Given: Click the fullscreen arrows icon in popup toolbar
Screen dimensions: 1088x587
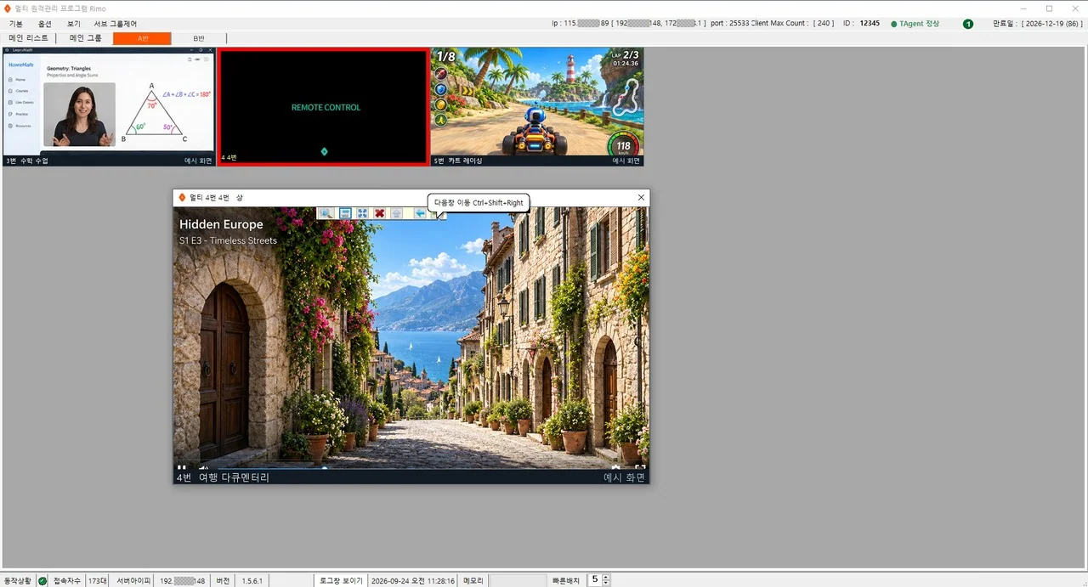Looking at the screenshot, I should click(362, 213).
